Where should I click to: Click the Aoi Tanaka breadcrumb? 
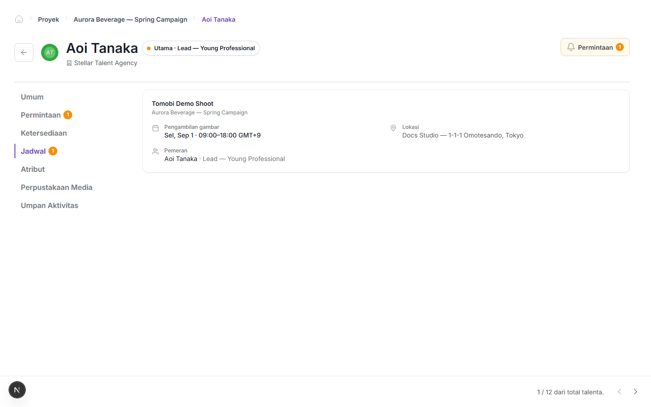coord(218,19)
